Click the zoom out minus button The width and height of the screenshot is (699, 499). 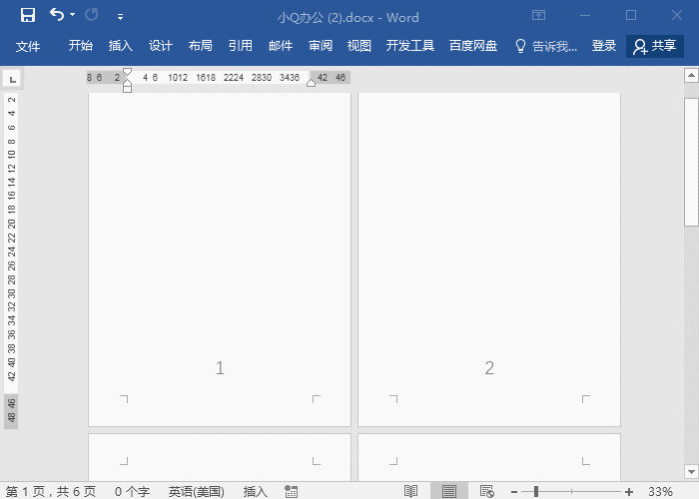pos(514,492)
